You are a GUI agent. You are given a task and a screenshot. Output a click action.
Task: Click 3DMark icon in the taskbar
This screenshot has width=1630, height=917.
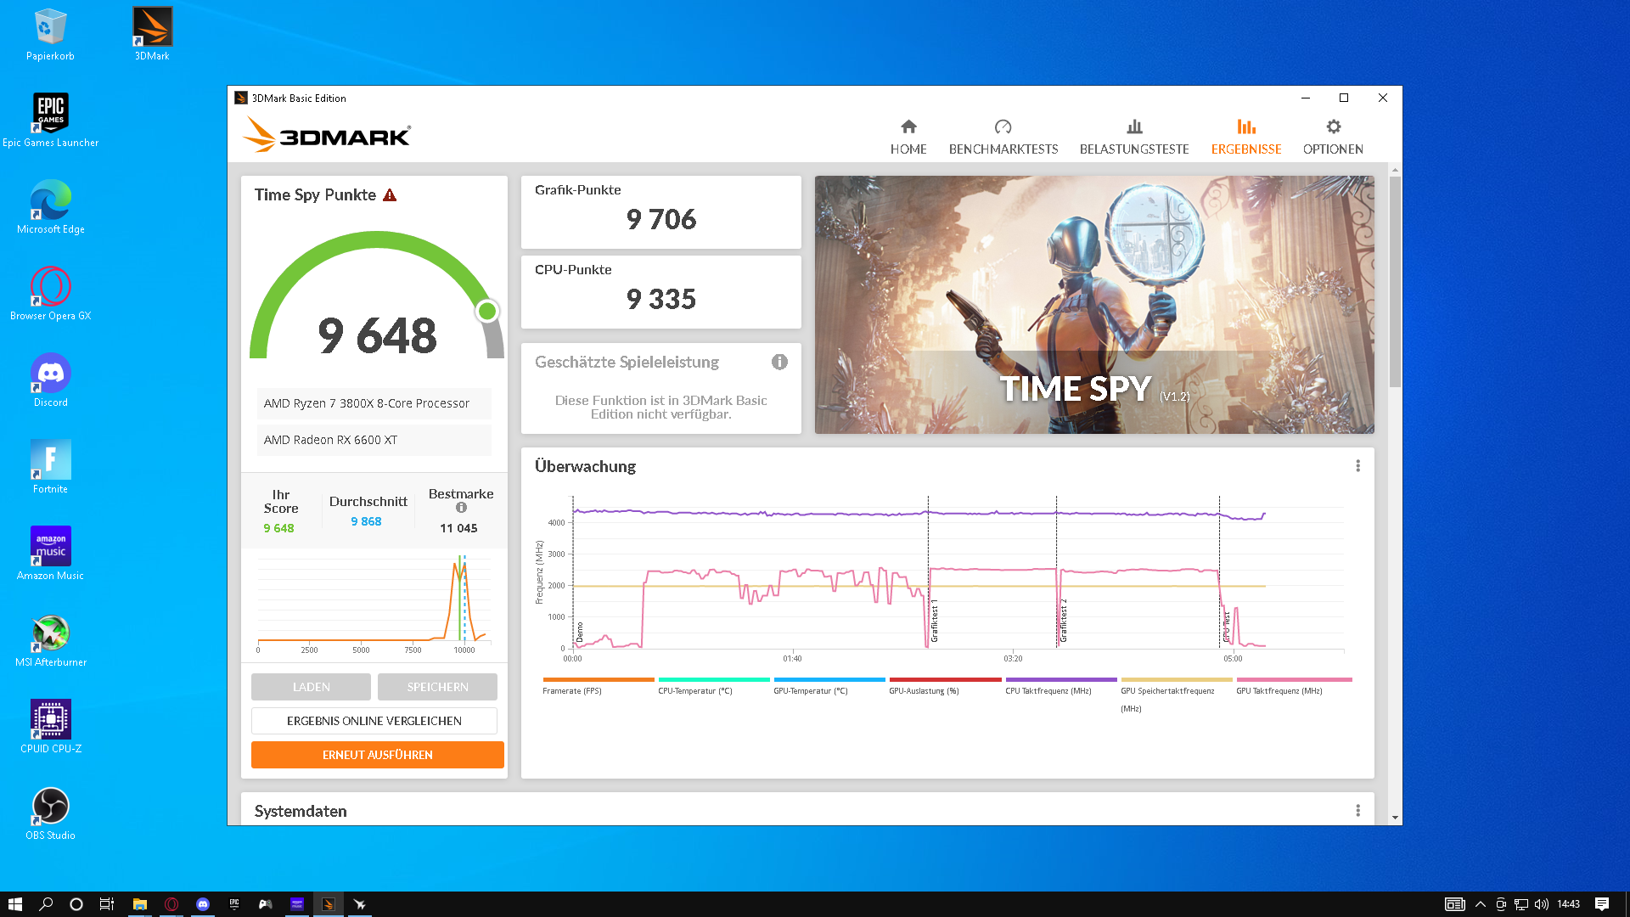click(328, 904)
